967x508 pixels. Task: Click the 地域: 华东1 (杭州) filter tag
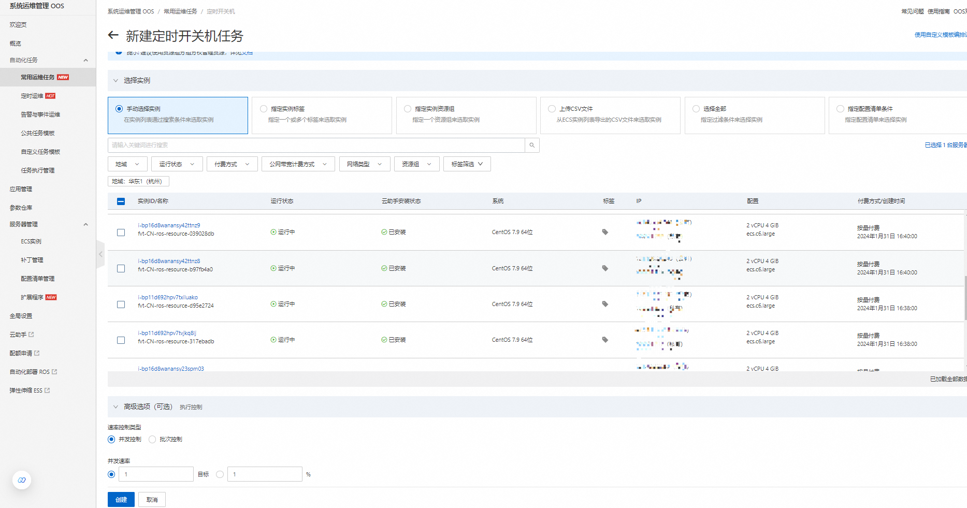[x=138, y=181]
